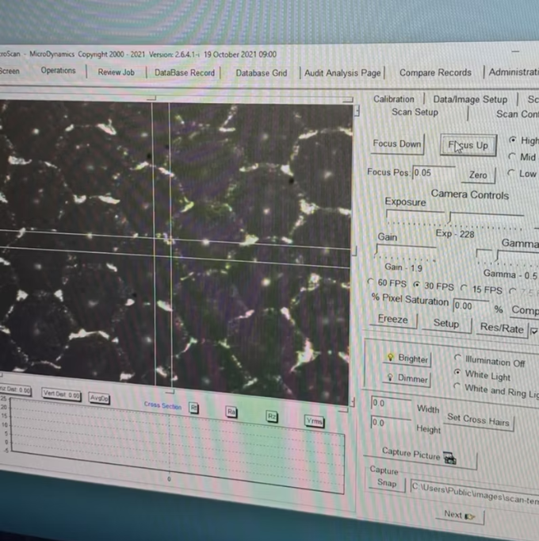Viewport: 539px width, 541px height.
Task: Click the Focus Pos input field
Action: tap(433, 173)
